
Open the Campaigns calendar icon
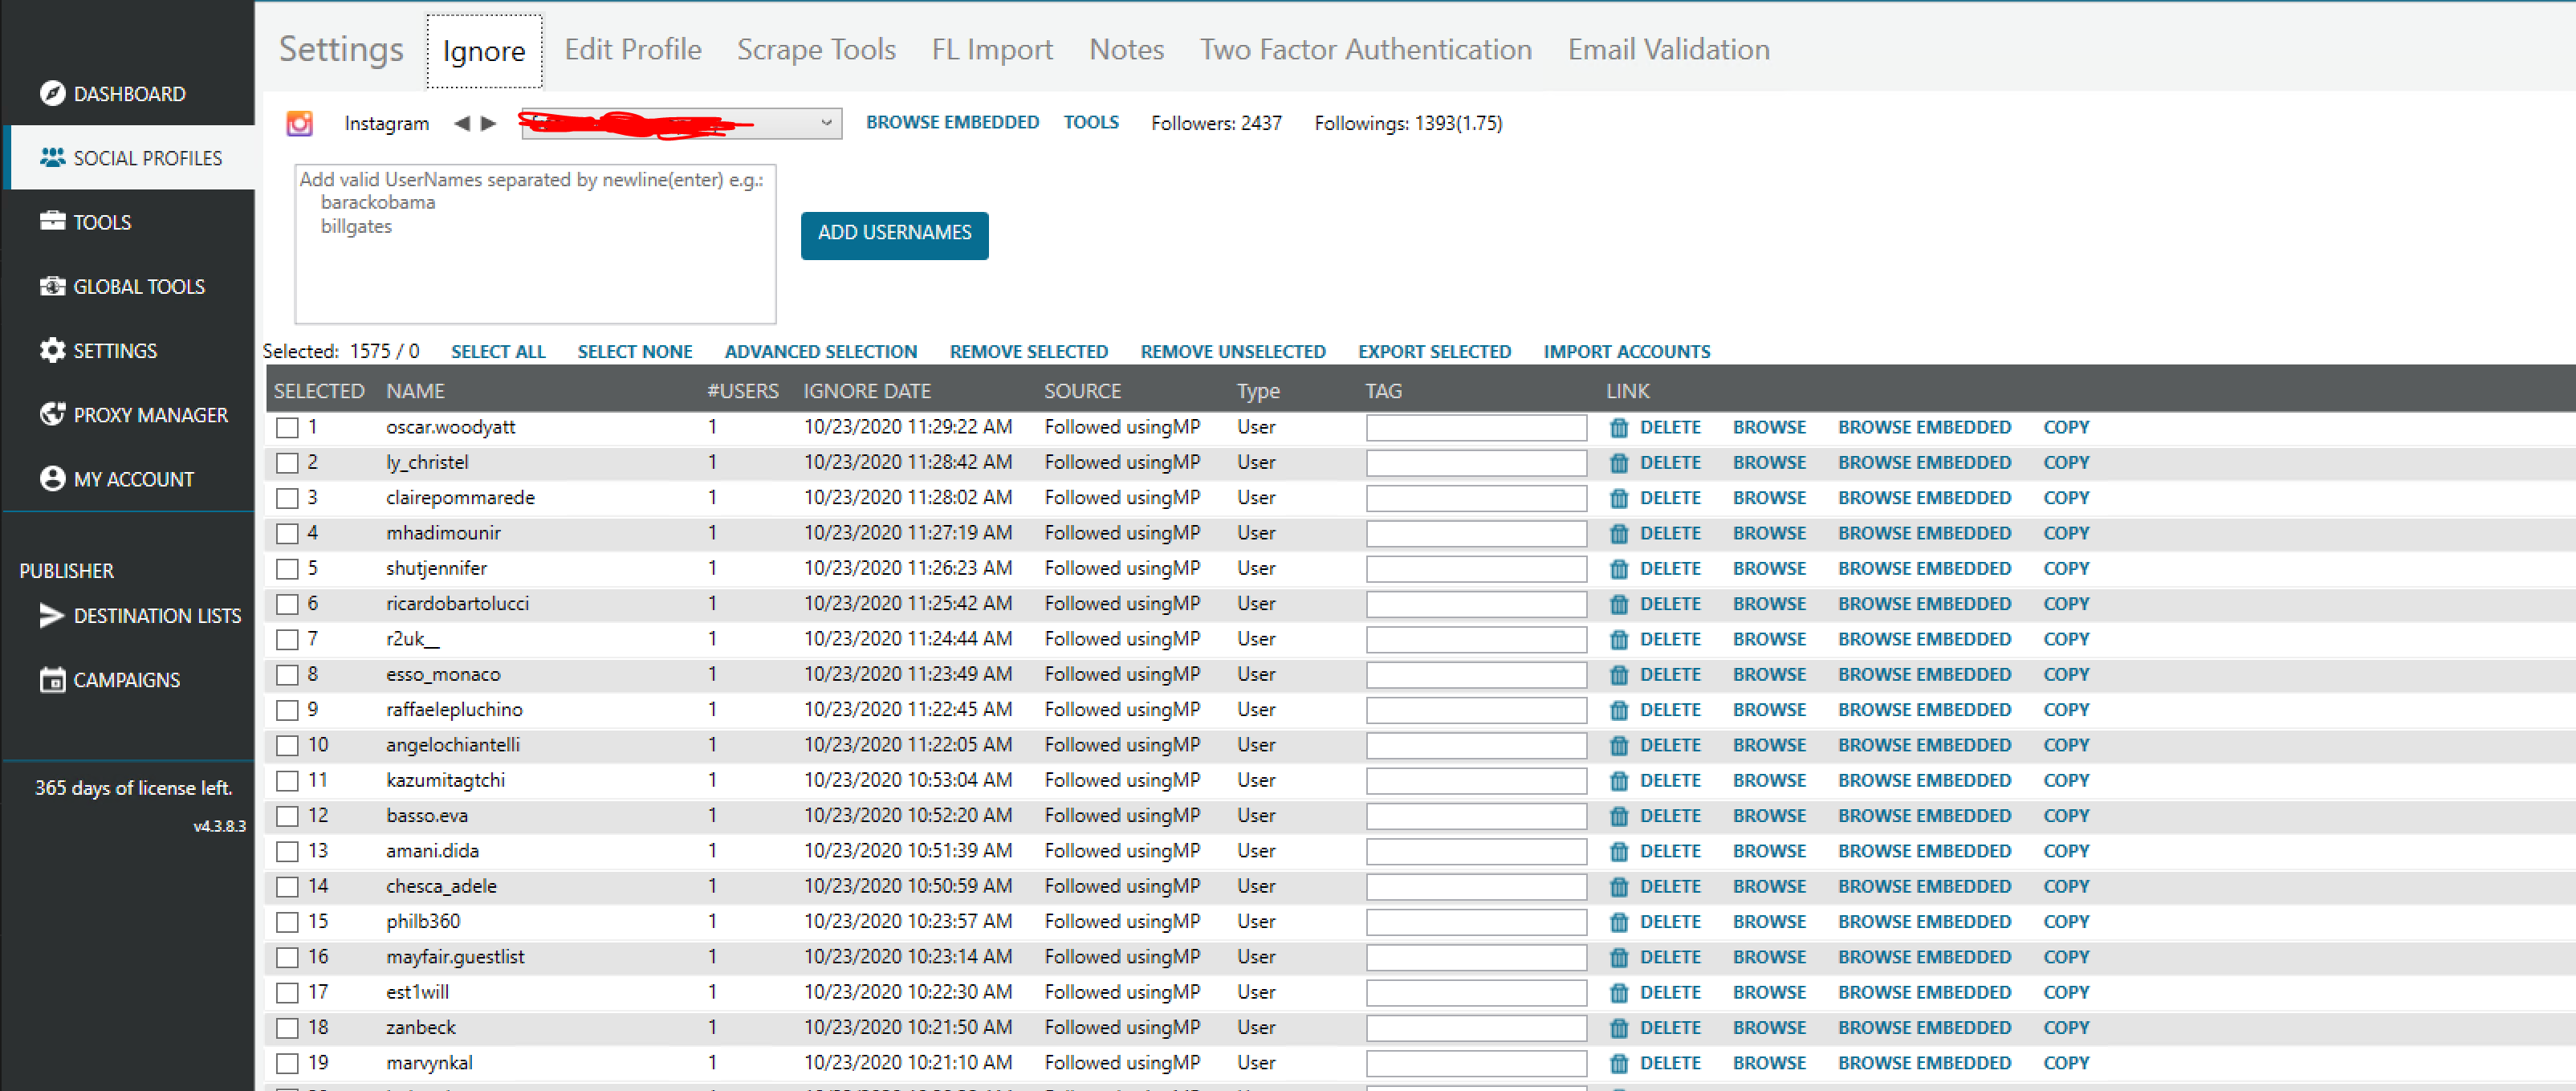[x=52, y=679]
